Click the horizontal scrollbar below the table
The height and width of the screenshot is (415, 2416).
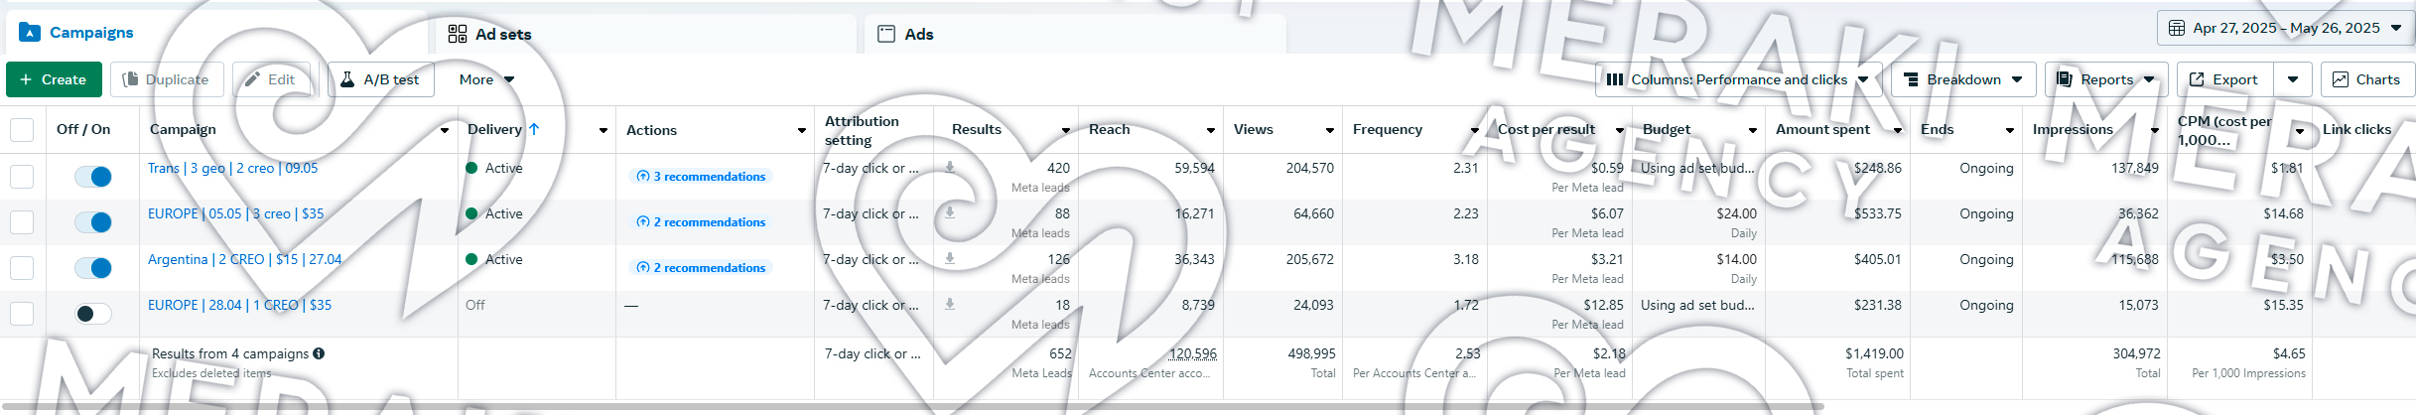pyautogui.click(x=911, y=406)
